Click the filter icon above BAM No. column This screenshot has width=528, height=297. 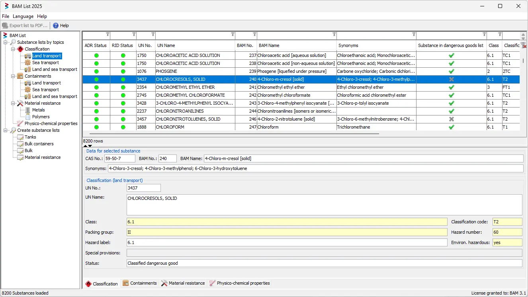point(254,34)
